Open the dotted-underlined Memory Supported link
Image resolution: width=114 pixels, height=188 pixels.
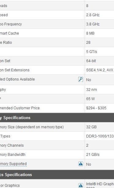click(x=13, y=164)
